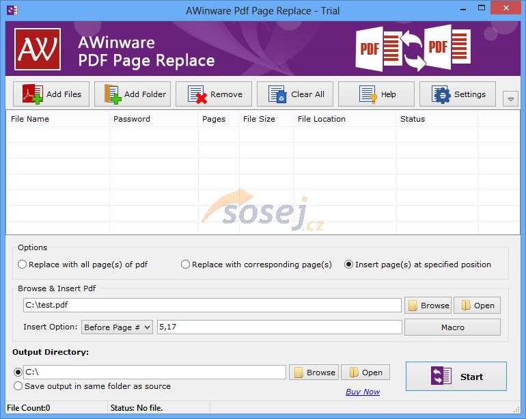Click the AW logo in the banner
Screen dimensions: 526x419
pos(38,49)
